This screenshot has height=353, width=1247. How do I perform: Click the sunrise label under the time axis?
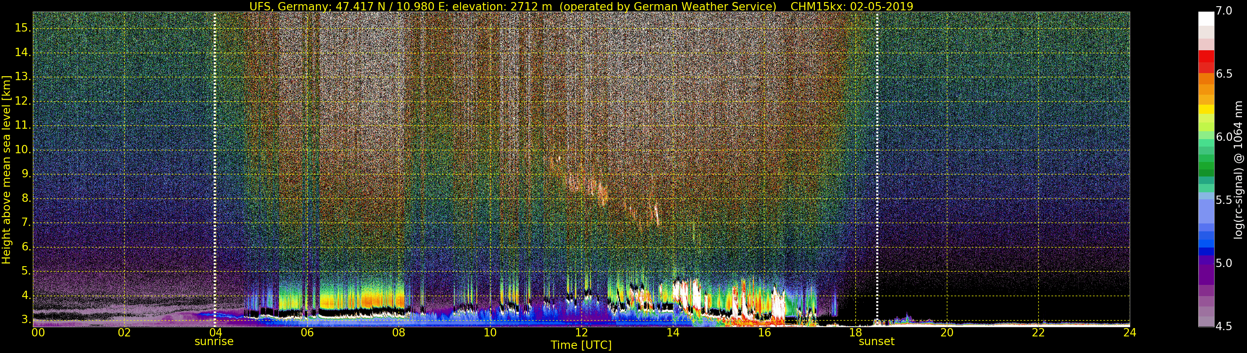click(x=214, y=342)
